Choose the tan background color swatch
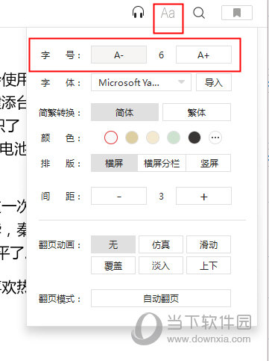This screenshot has height=361, width=269. [132, 138]
